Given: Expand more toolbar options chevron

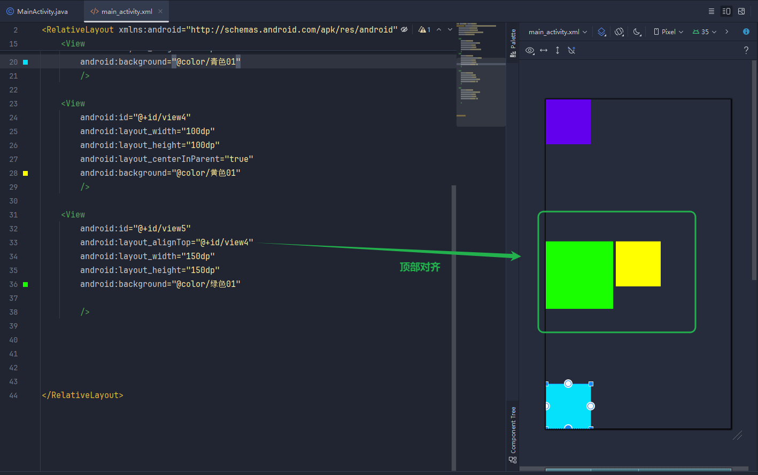Looking at the screenshot, I should [x=727, y=32].
